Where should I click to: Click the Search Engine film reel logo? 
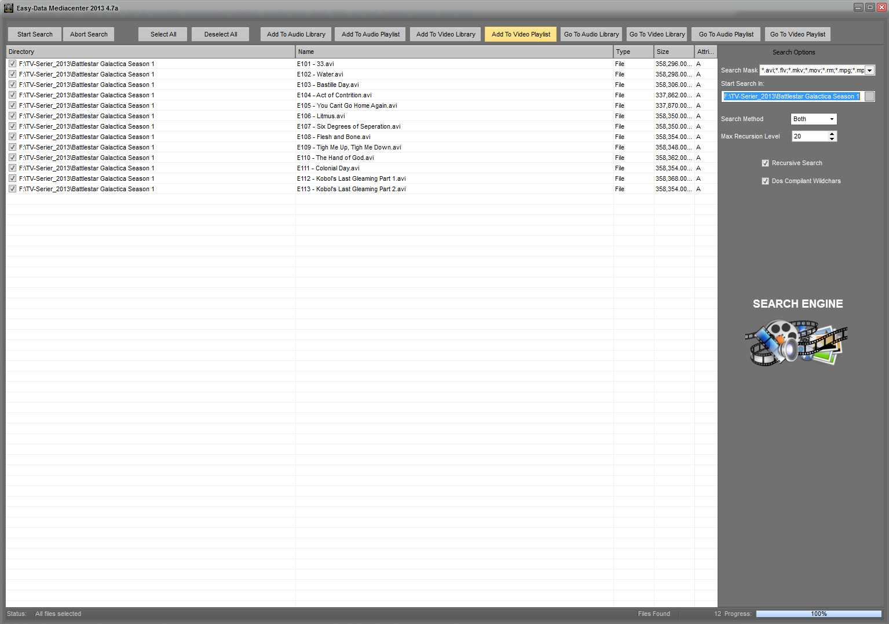pyautogui.click(x=796, y=343)
